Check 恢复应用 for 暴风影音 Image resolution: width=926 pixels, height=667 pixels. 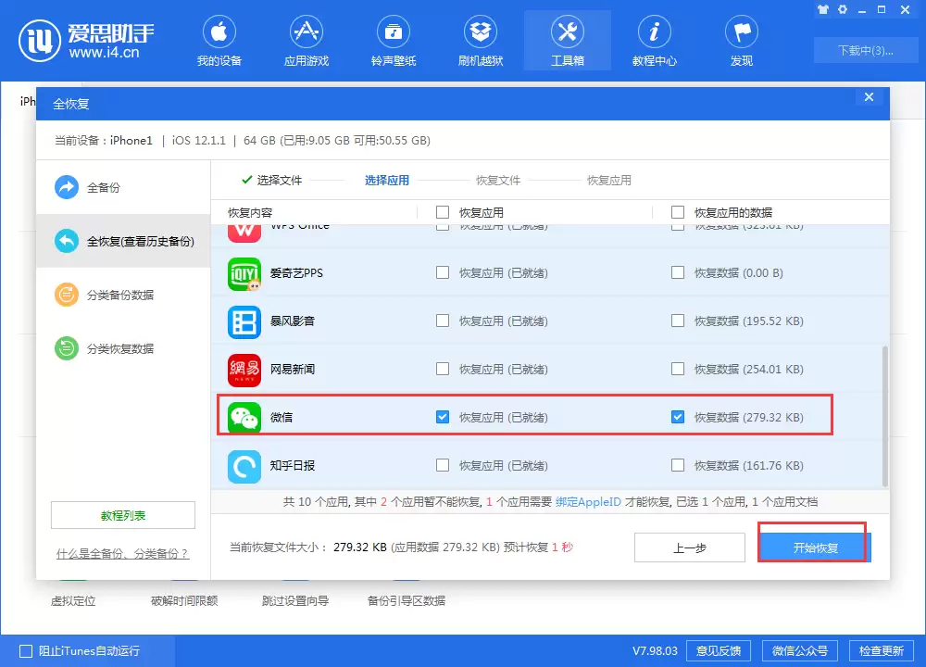pyautogui.click(x=443, y=321)
